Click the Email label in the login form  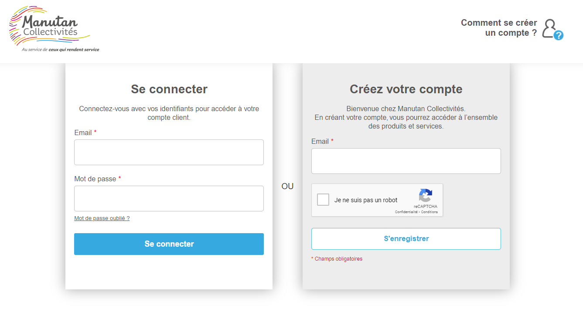click(x=83, y=133)
